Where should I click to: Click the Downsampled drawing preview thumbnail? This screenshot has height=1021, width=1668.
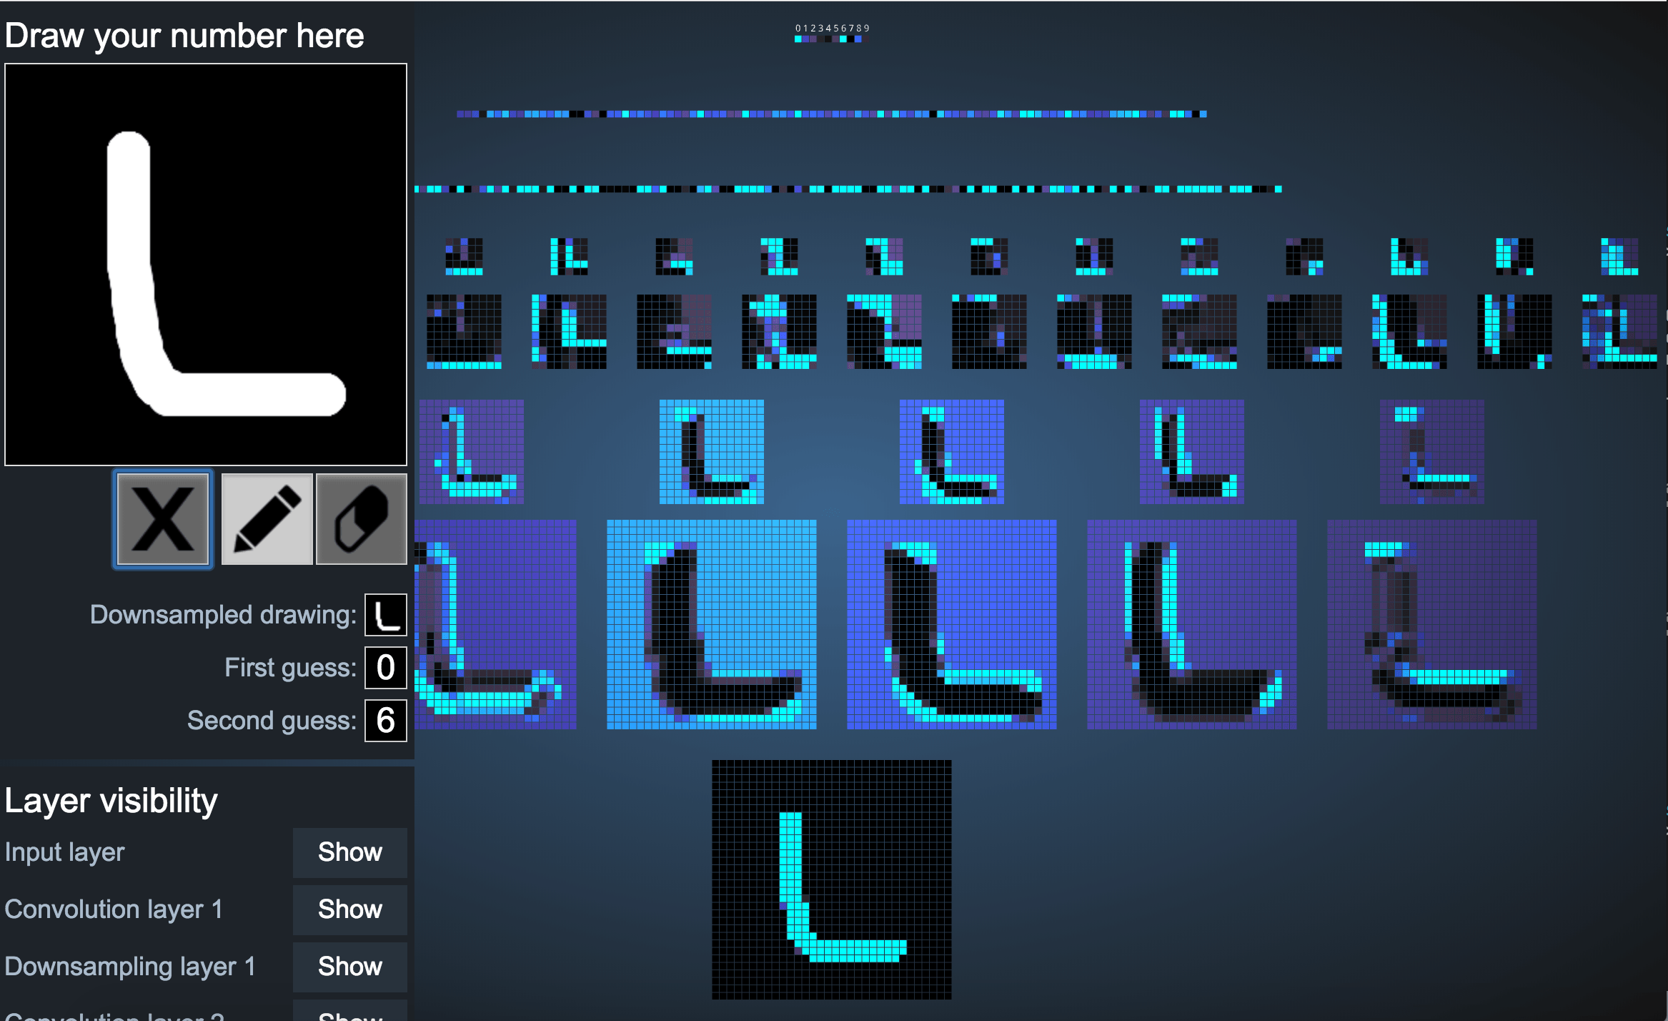pyautogui.click(x=386, y=615)
